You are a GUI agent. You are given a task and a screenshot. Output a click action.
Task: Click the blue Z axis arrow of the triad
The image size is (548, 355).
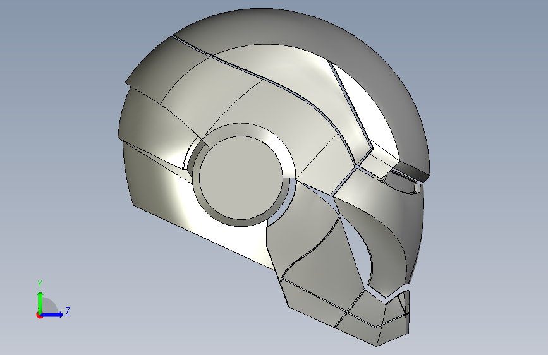pos(52,315)
